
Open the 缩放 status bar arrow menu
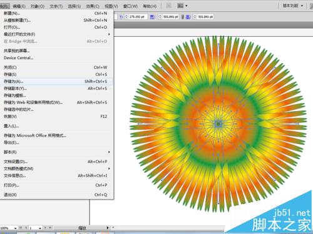(x=108, y=228)
